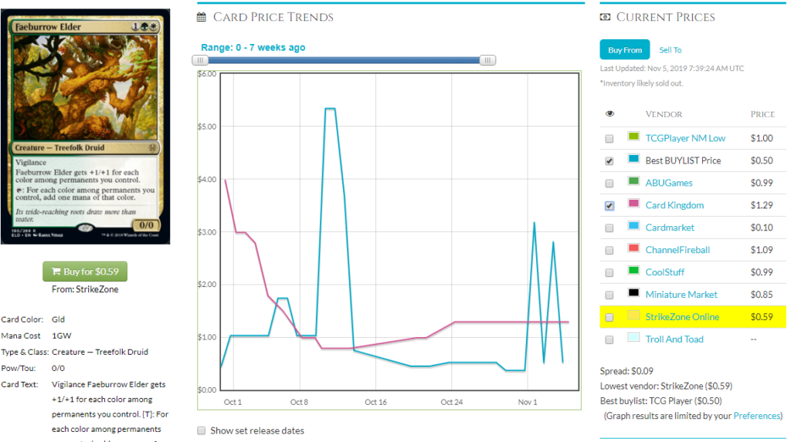Viewport: 791px width, 442px height.
Task: Open the Buy From tab
Action: (624, 50)
